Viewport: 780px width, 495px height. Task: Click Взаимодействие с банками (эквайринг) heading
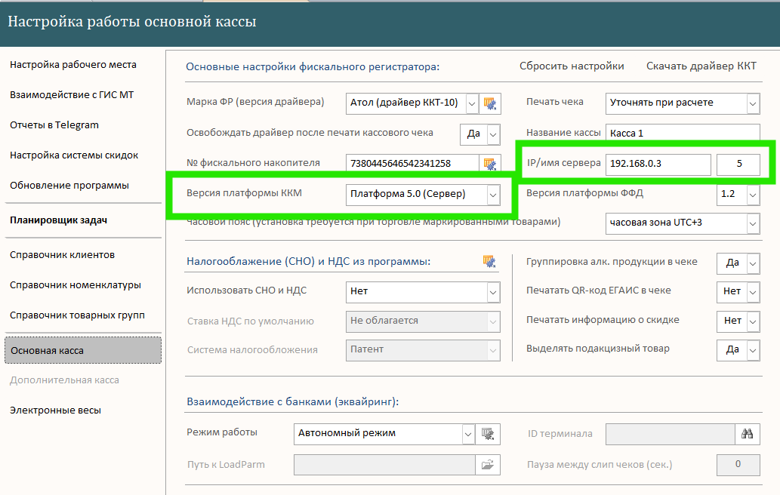tap(292, 401)
